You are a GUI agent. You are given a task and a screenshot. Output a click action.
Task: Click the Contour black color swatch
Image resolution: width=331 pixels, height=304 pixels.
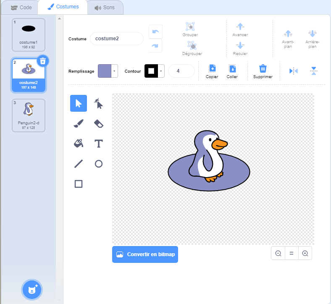(x=151, y=71)
